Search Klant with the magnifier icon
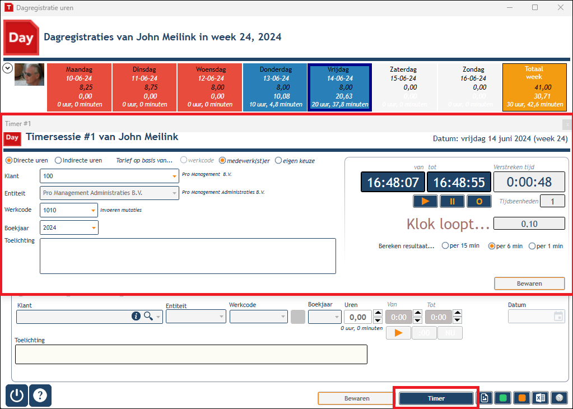Viewport: 573px width, 409px height. tap(148, 316)
